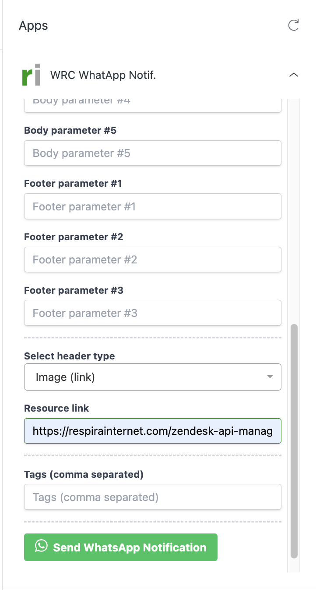Click the Footer parameter #1 field
The width and height of the screenshot is (316, 590).
pyautogui.click(x=152, y=206)
